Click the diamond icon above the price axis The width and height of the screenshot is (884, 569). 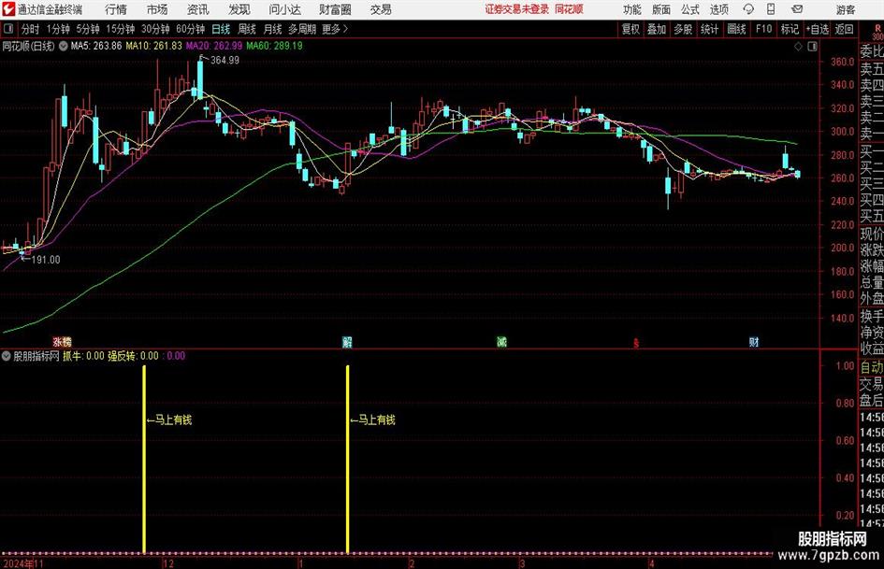(798, 47)
